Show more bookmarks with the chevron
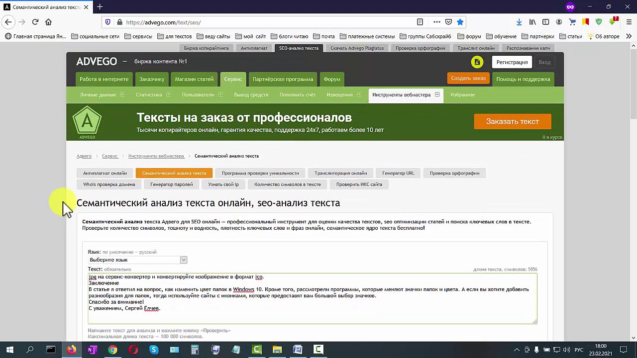The height and width of the screenshot is (358, 637). pos(629,36)
